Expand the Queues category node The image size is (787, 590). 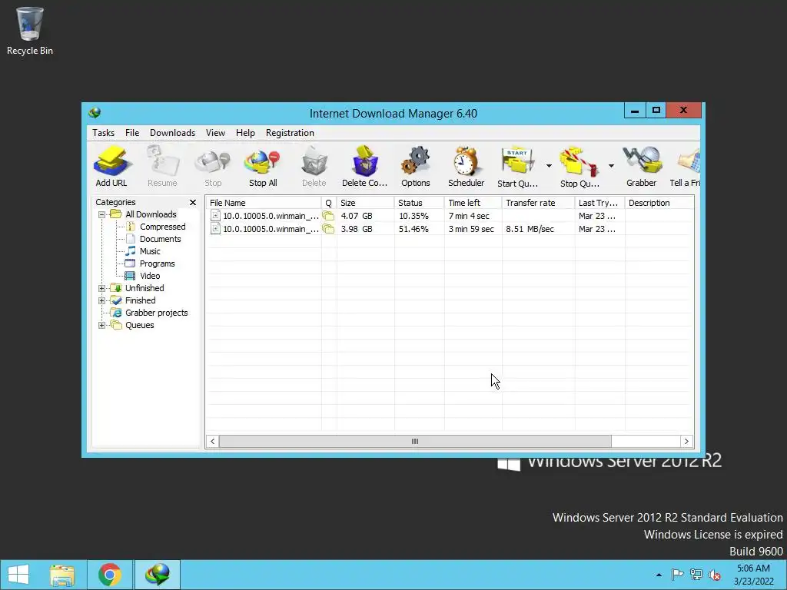(x=102, y=325)
